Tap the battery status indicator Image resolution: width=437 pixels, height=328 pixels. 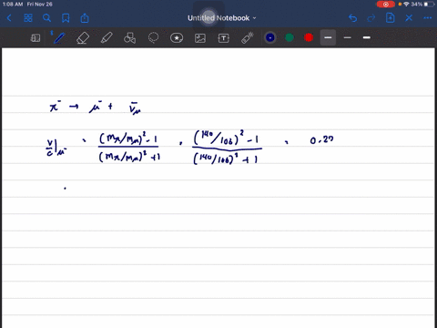(430, 5)
